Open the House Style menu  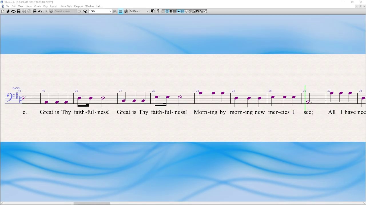pyautogui.click(x=66, y=6)
